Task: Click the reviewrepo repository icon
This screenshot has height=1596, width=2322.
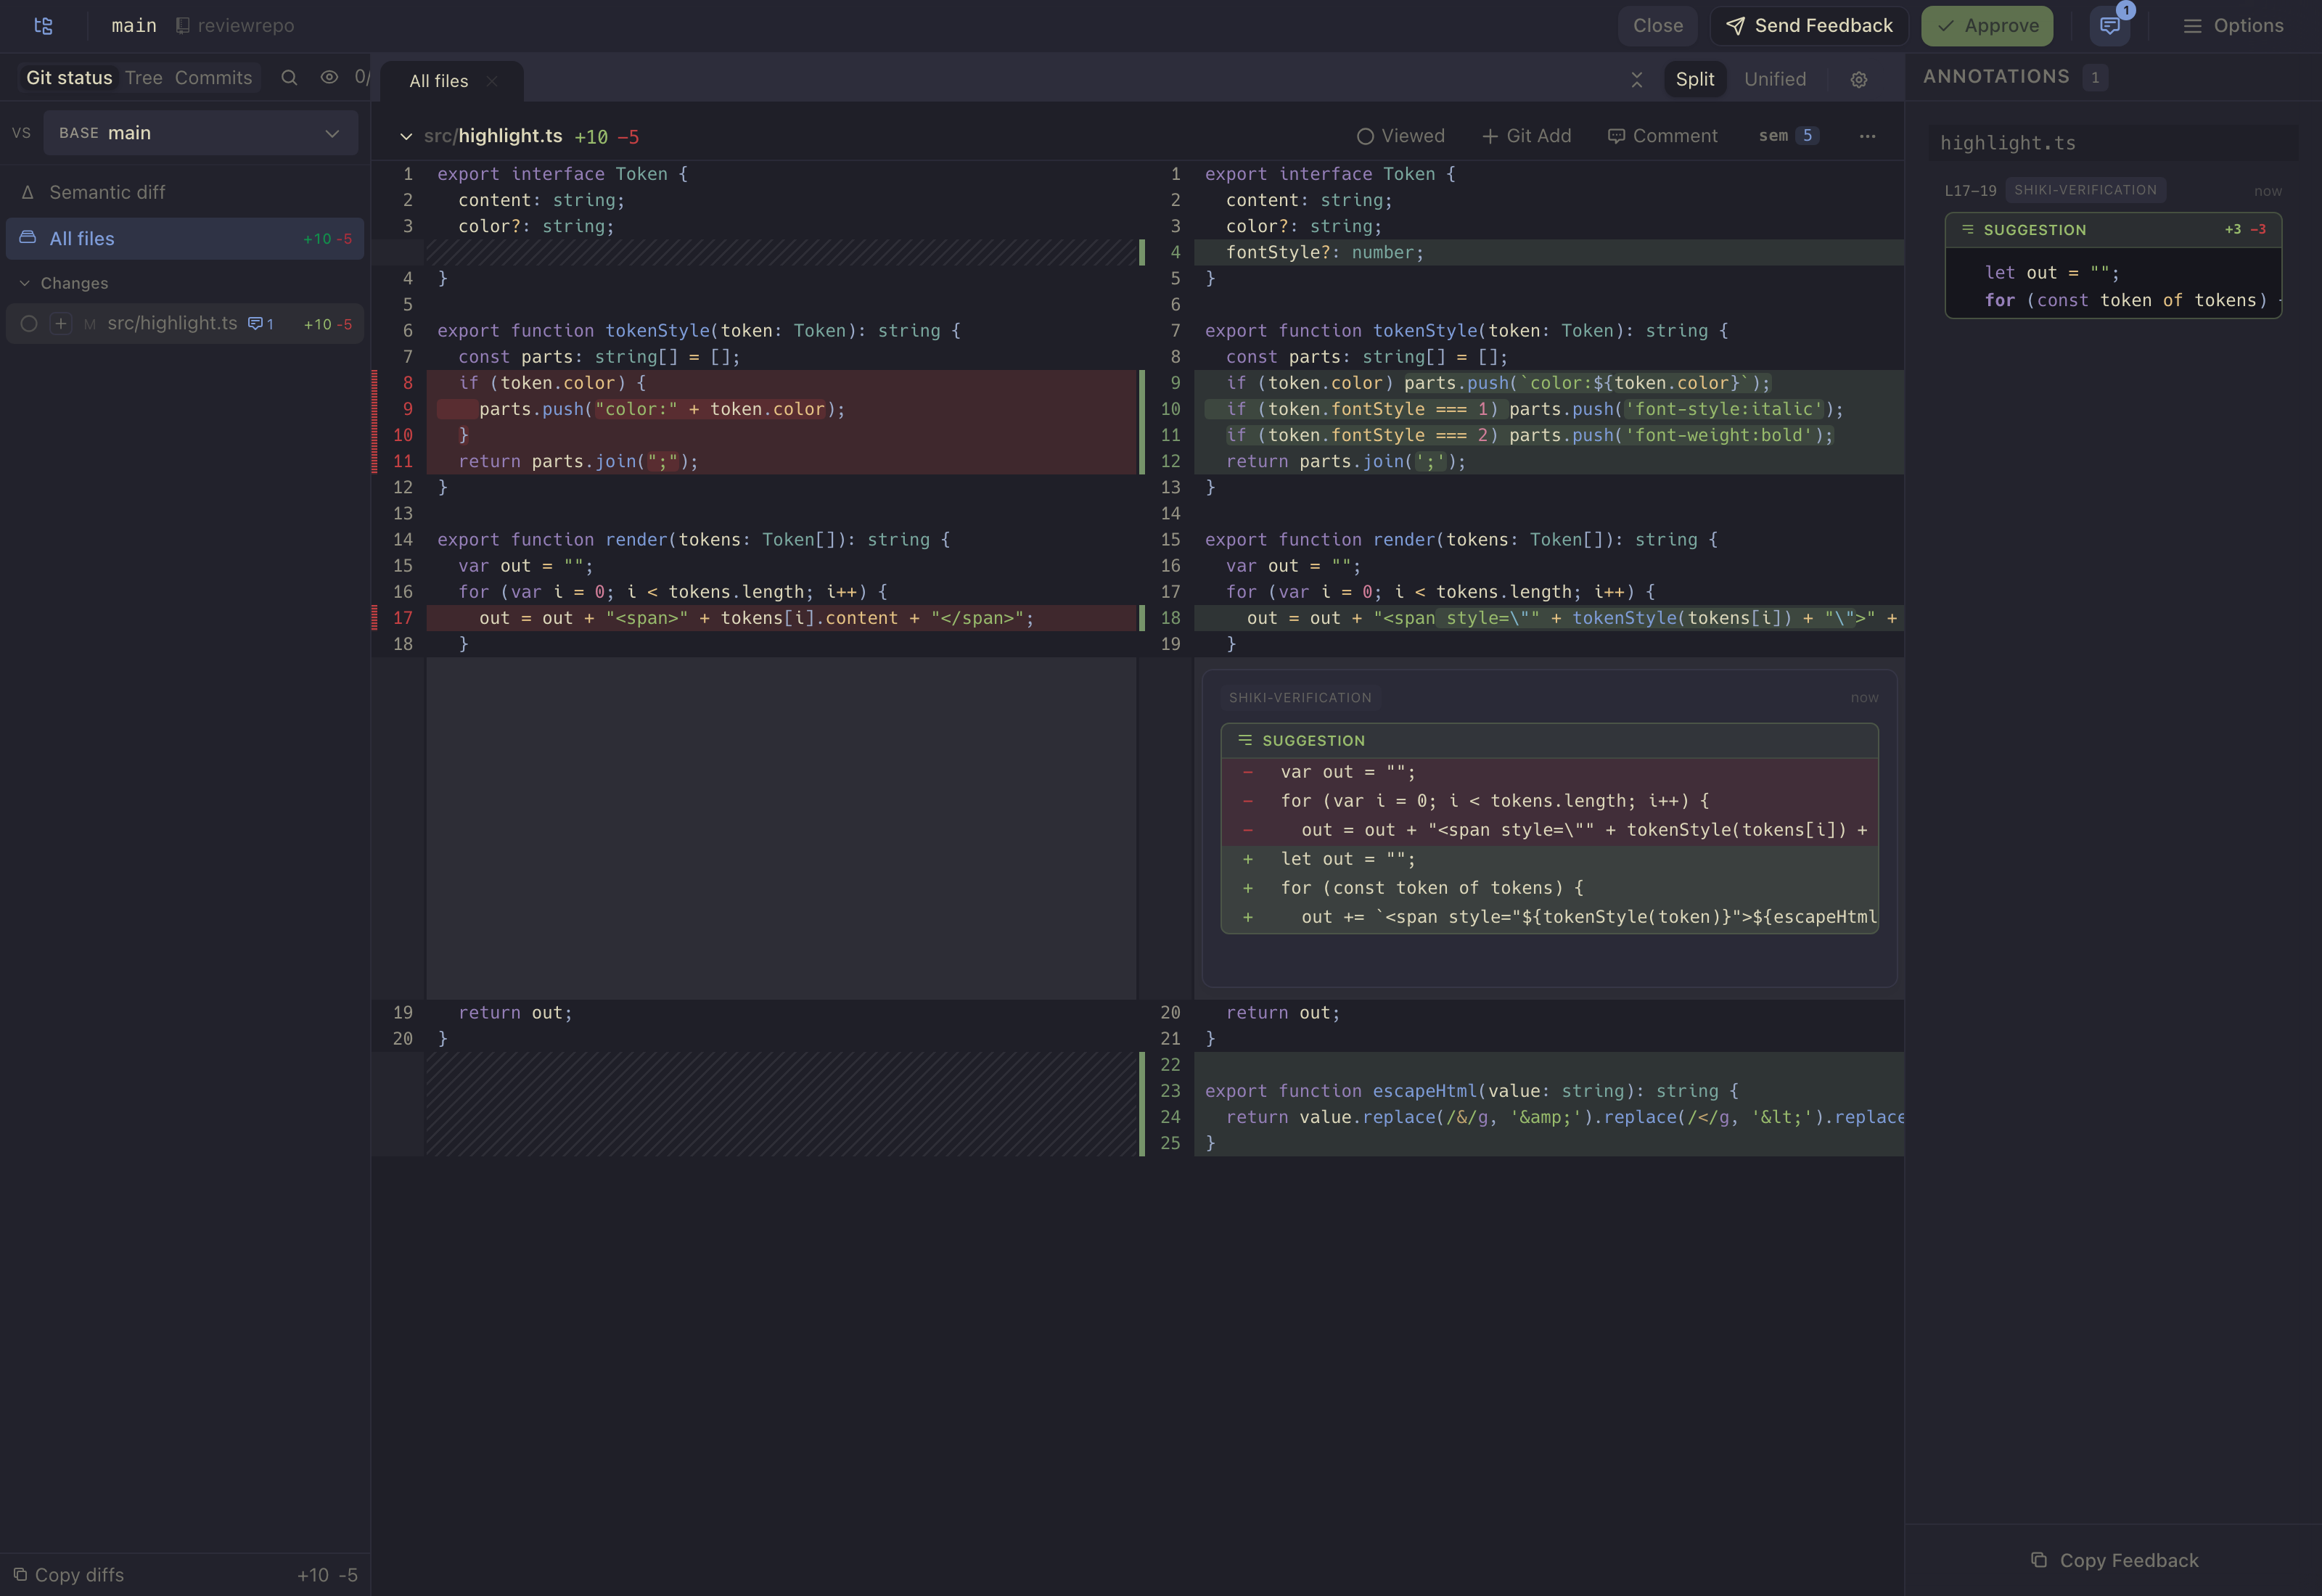Action: tap(182, 26)
